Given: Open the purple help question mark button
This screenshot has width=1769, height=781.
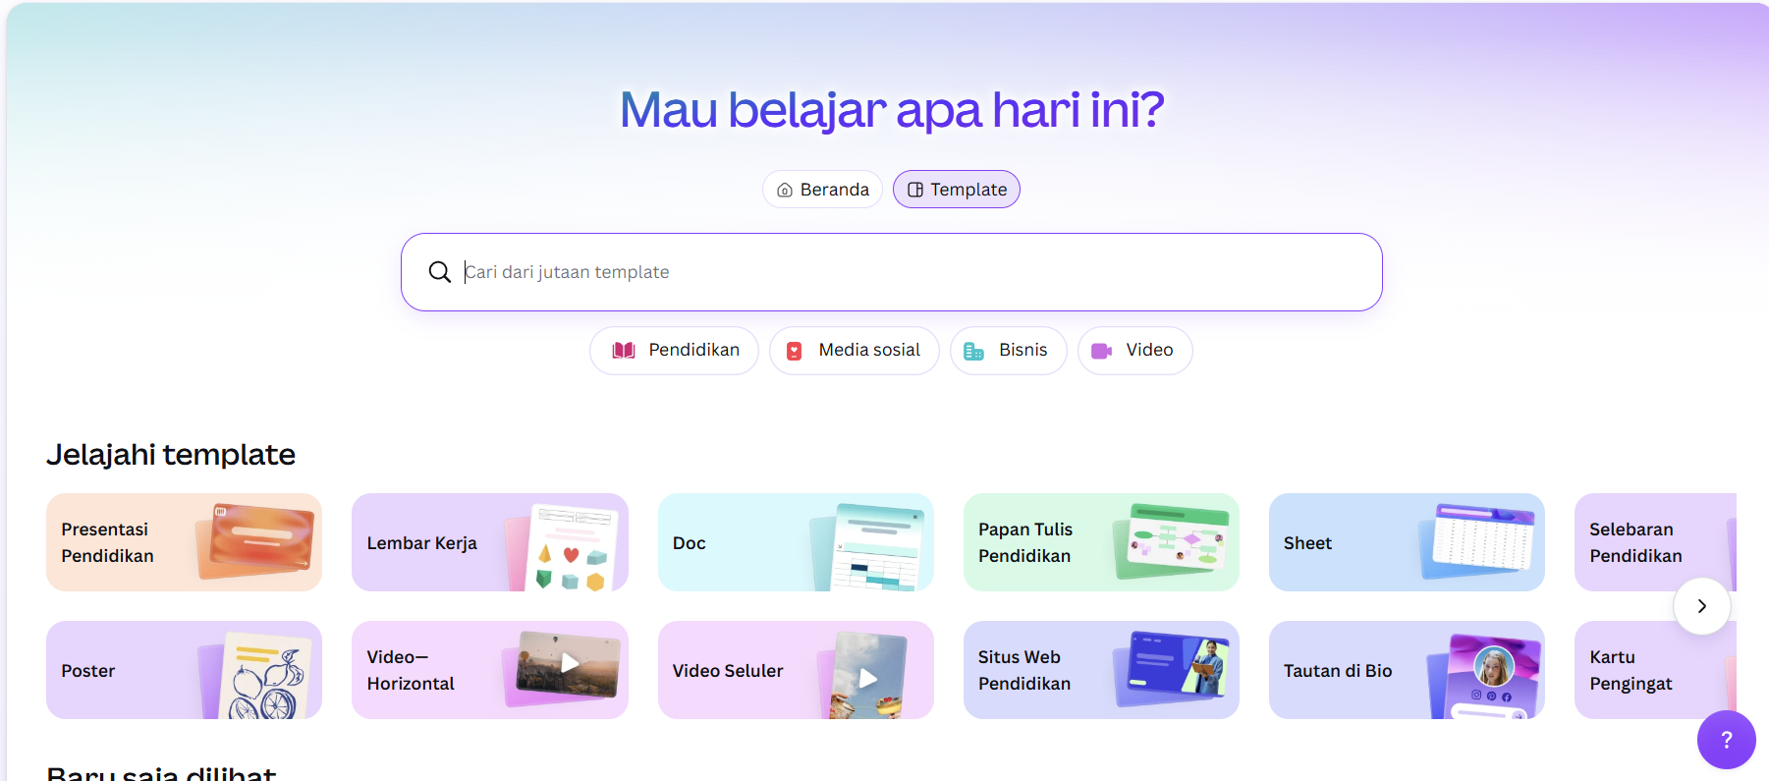Looking at the screenshot, I should coord(1726,740).
